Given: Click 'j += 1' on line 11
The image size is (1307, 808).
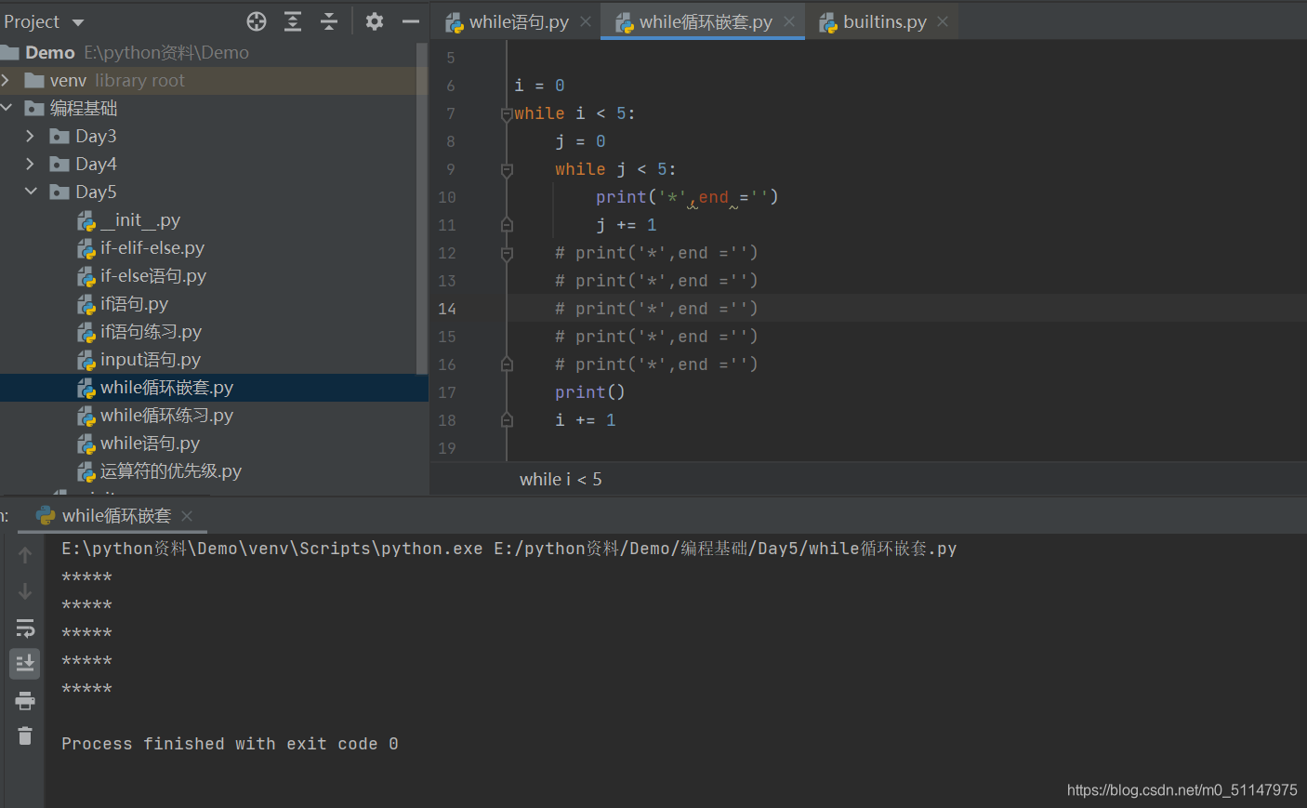Looking at the screenshot, I should (626, 225).
